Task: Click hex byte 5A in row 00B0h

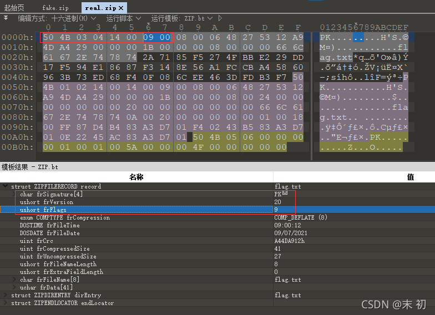Action: [131, 147]
